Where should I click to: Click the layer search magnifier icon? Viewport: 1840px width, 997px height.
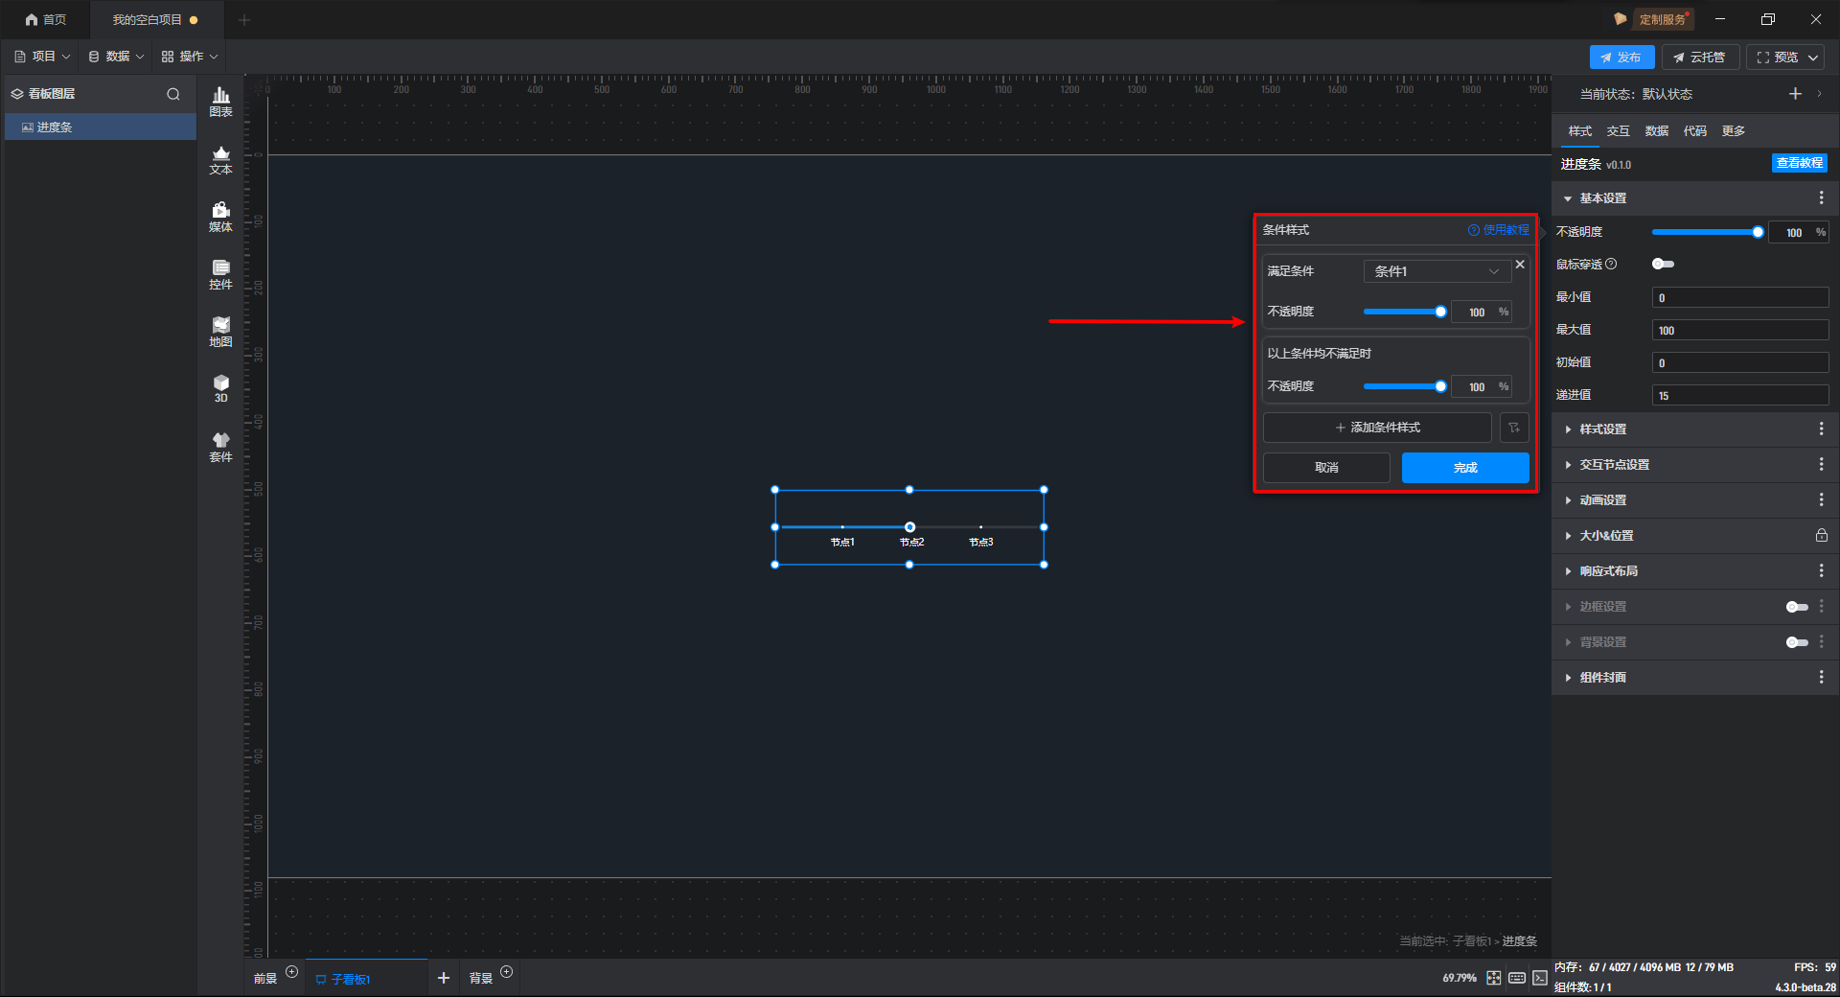pyautogui.click(x=173, y=94)
